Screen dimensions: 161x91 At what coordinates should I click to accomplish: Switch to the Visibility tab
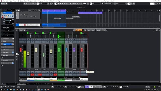click(x=10, y=10)
